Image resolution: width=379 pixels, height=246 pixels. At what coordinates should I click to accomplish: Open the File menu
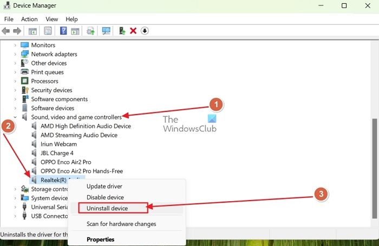coord(9,19)
